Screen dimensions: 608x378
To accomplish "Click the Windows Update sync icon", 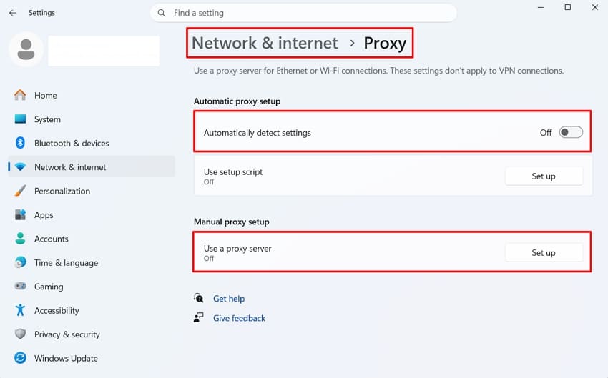I will click(20, 358).
